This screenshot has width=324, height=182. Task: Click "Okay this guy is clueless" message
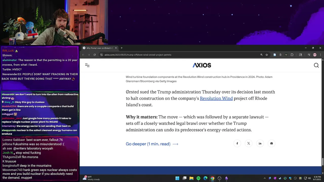[30, 102]
